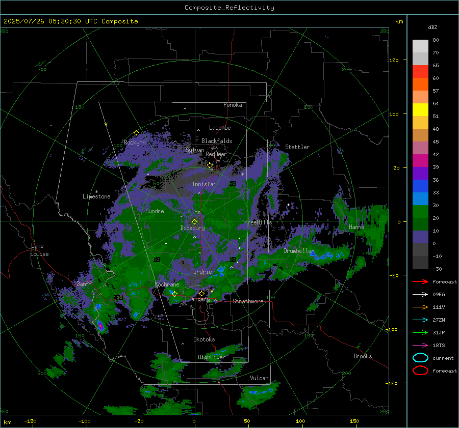Click the Lake Louise label
459x428 pixels.
(x=40, y=250)
